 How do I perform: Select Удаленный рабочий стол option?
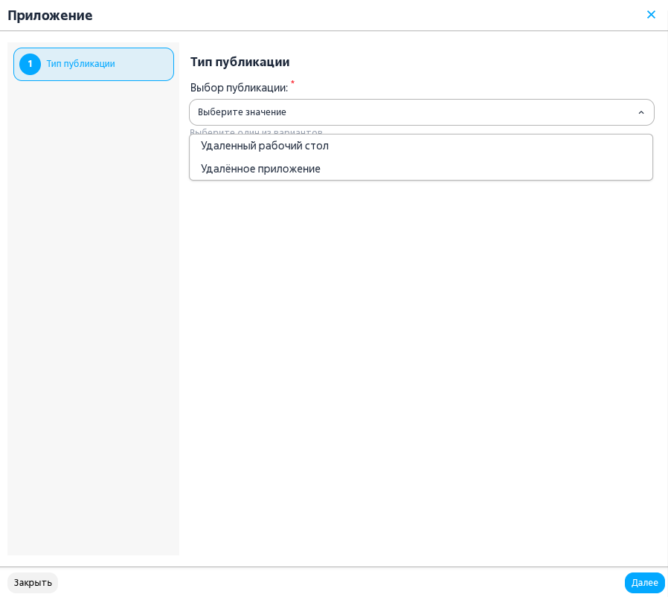tap(421, 146)
